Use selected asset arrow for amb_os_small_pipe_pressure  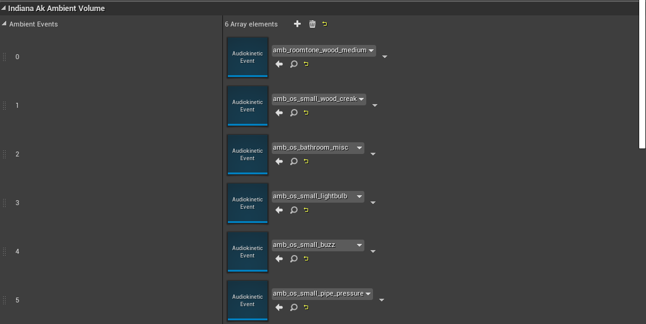coord(279,307)
